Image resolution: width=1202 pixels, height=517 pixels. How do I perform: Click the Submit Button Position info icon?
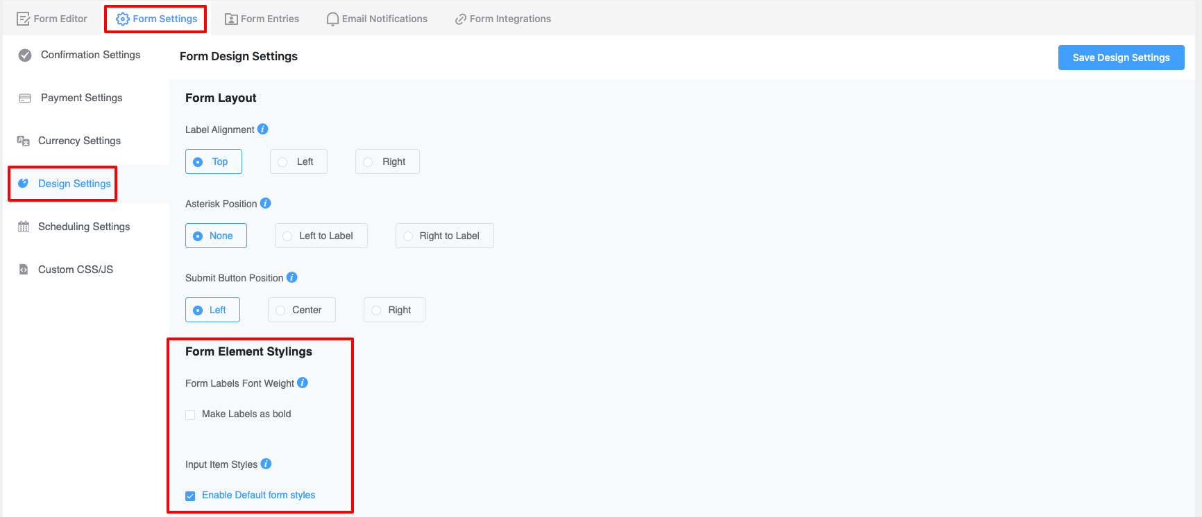291,277
